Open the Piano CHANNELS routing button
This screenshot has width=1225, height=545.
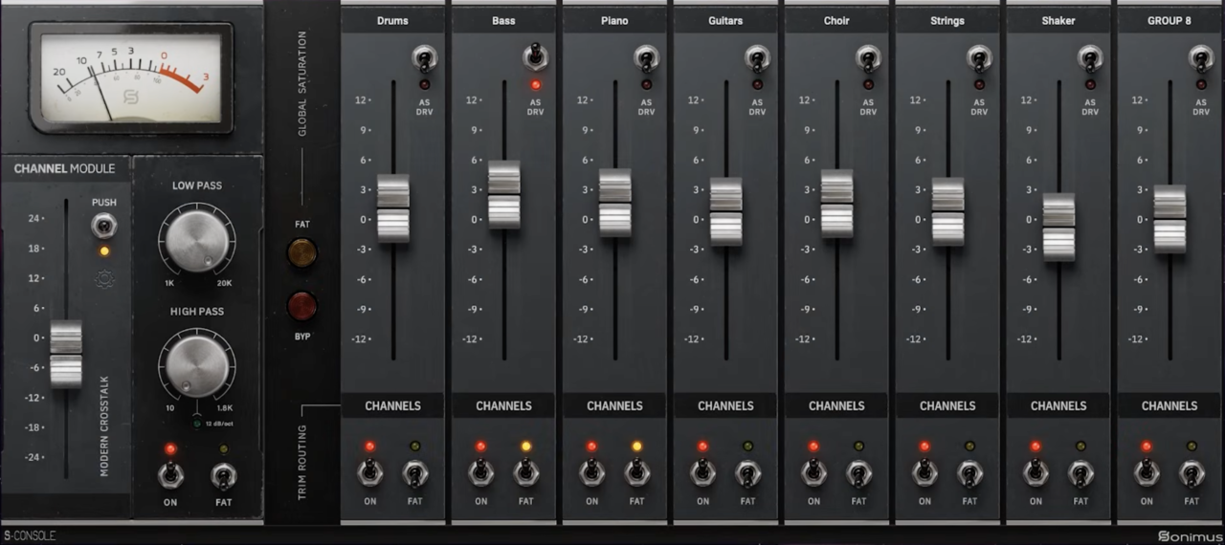614,405
